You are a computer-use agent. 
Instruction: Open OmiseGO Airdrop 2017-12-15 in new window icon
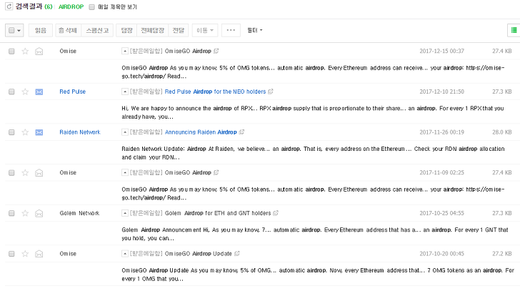point(216,51)
